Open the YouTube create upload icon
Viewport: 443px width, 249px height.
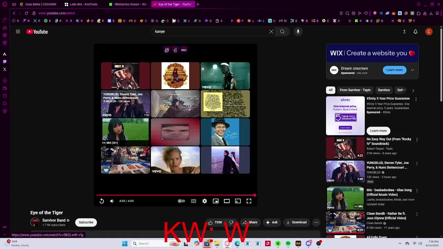click(x=404, y=31)
